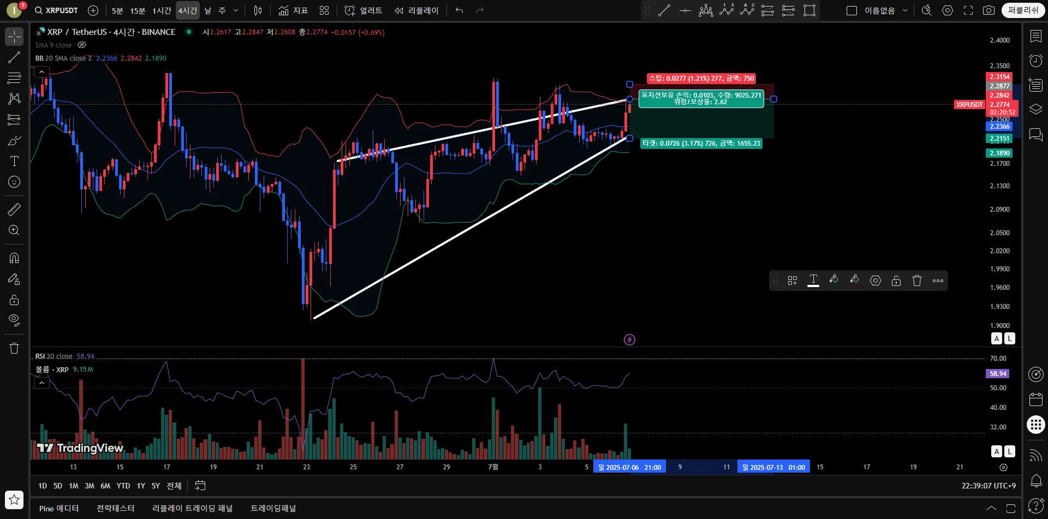Collapse the RSI pane legend

41,383
